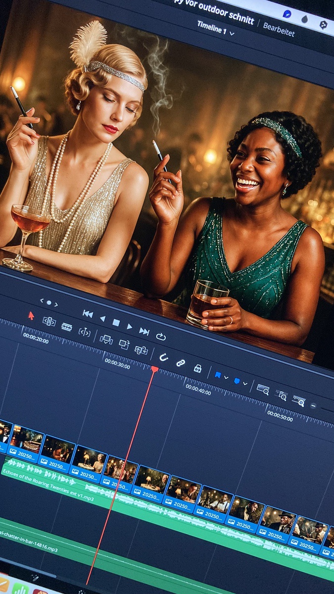Open the flag color dropdown arrow

[x=226, y=378]
